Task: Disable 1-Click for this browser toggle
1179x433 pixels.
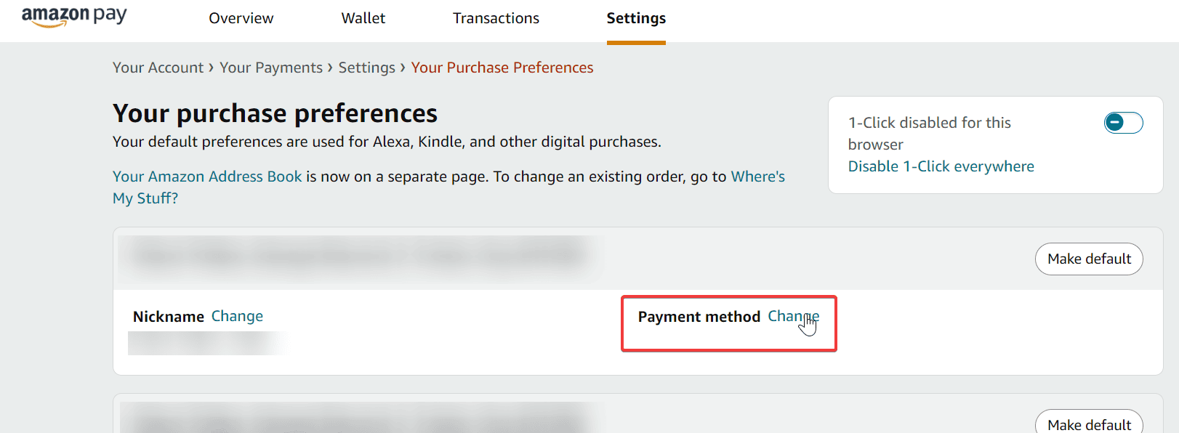Action: (1122, 123)
